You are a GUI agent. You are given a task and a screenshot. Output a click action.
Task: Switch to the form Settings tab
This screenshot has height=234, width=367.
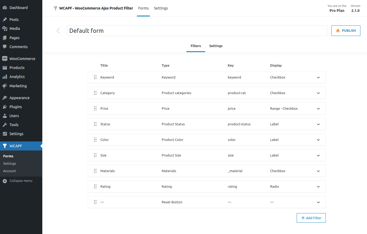click(216, 46)
